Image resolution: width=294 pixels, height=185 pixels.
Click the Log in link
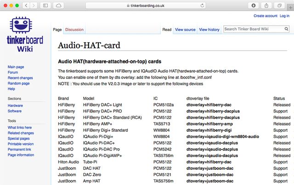(285, 16)
